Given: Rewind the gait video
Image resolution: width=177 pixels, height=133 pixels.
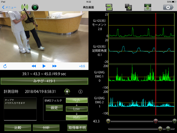Looking at the screenshot, I should tap(34, 66).
